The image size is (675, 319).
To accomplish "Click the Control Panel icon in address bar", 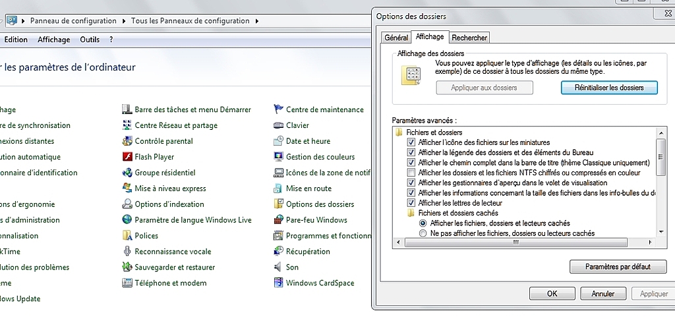I will [12, 20].
